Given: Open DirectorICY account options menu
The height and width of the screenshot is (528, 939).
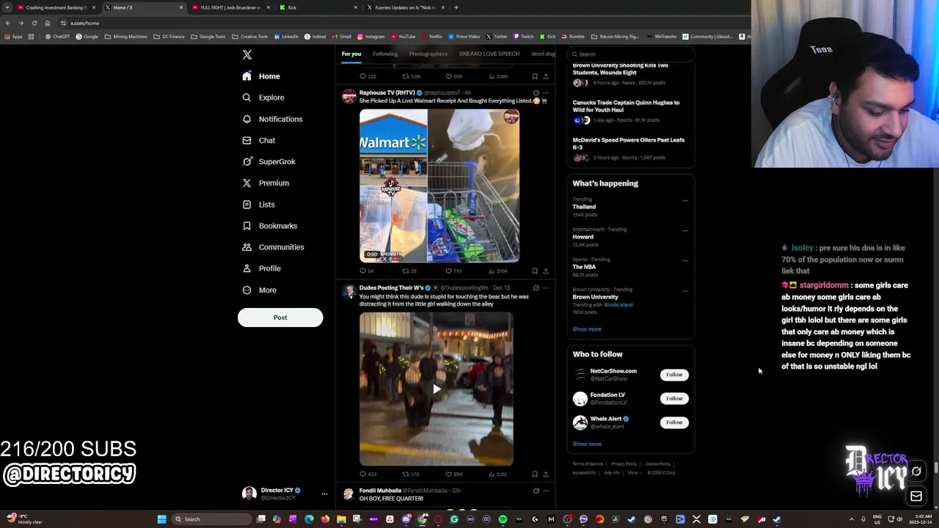Looking at the screenshot, I should click(x=324, y=494).
